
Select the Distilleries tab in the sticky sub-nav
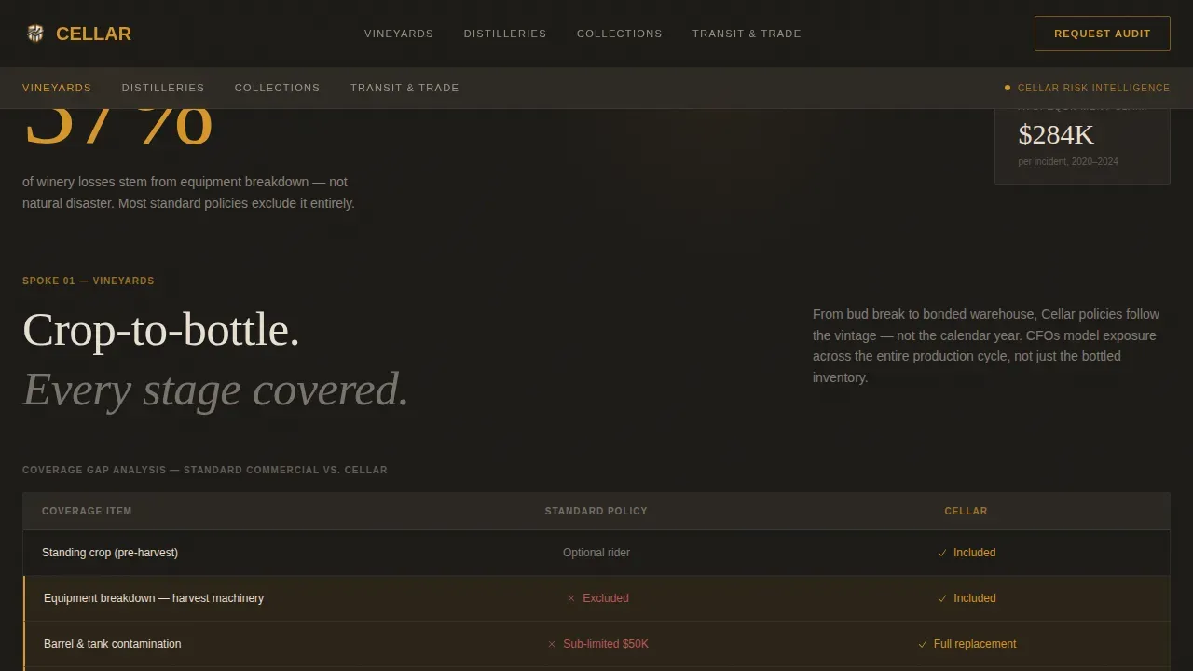[163, 88]
